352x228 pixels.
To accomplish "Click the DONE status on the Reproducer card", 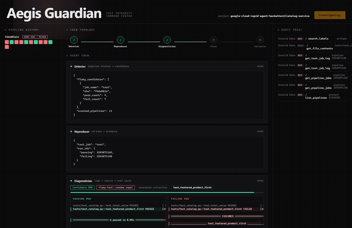I will coord(260,131).
